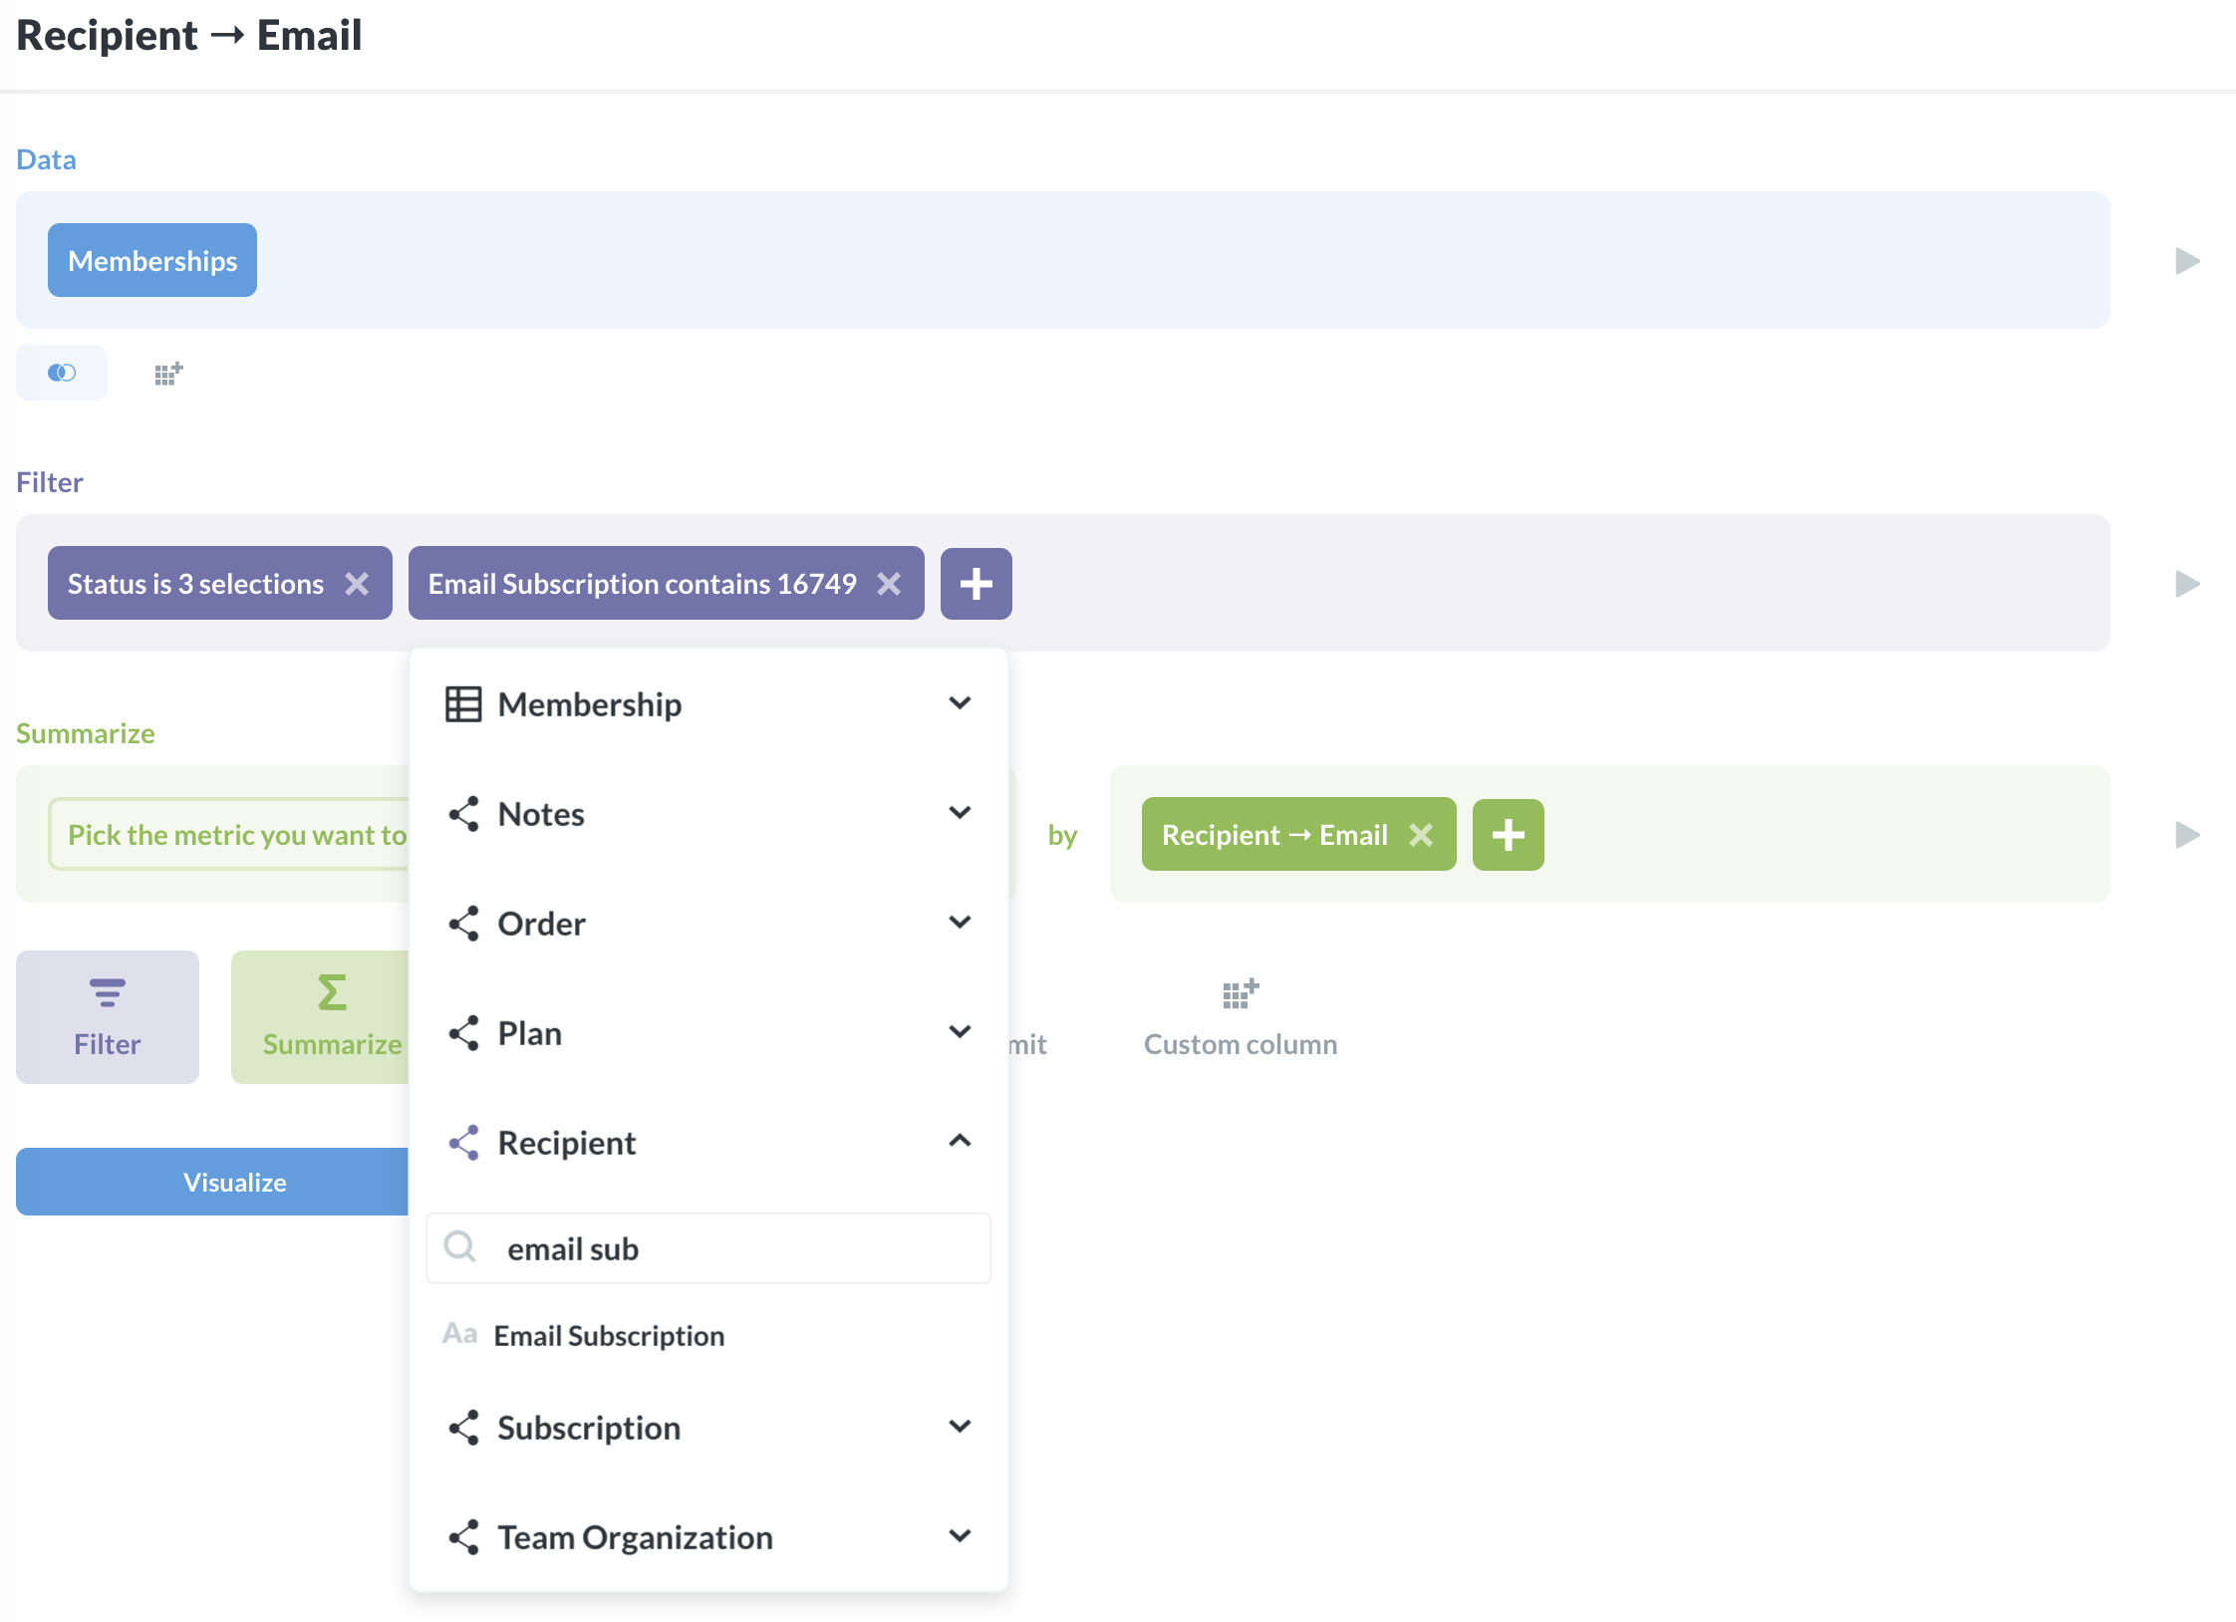Click the Filter action button

pyautogui.click(x=108, y=1017)
